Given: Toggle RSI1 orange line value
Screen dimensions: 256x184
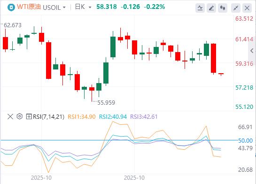Looking at the screenshot, I should pyautogui.click(x=81, y=117).
